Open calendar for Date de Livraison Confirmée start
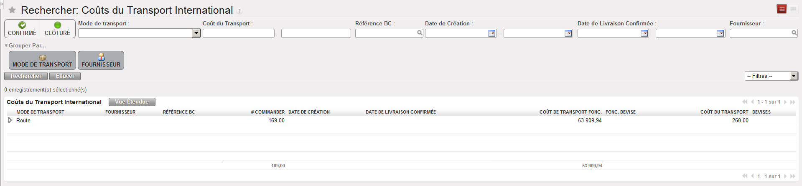The image size is (802, 186). pyautogui.click(x=644, y=33)
